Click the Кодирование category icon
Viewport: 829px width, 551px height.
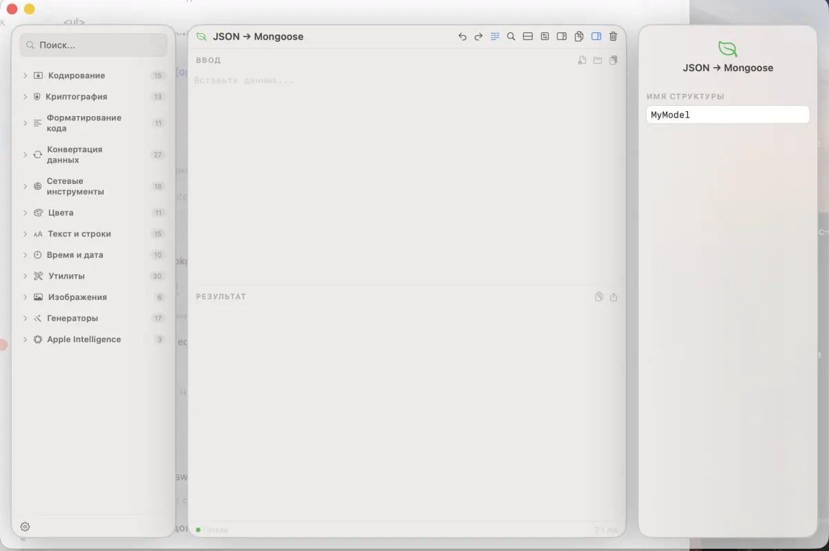[x=38, y=75]
